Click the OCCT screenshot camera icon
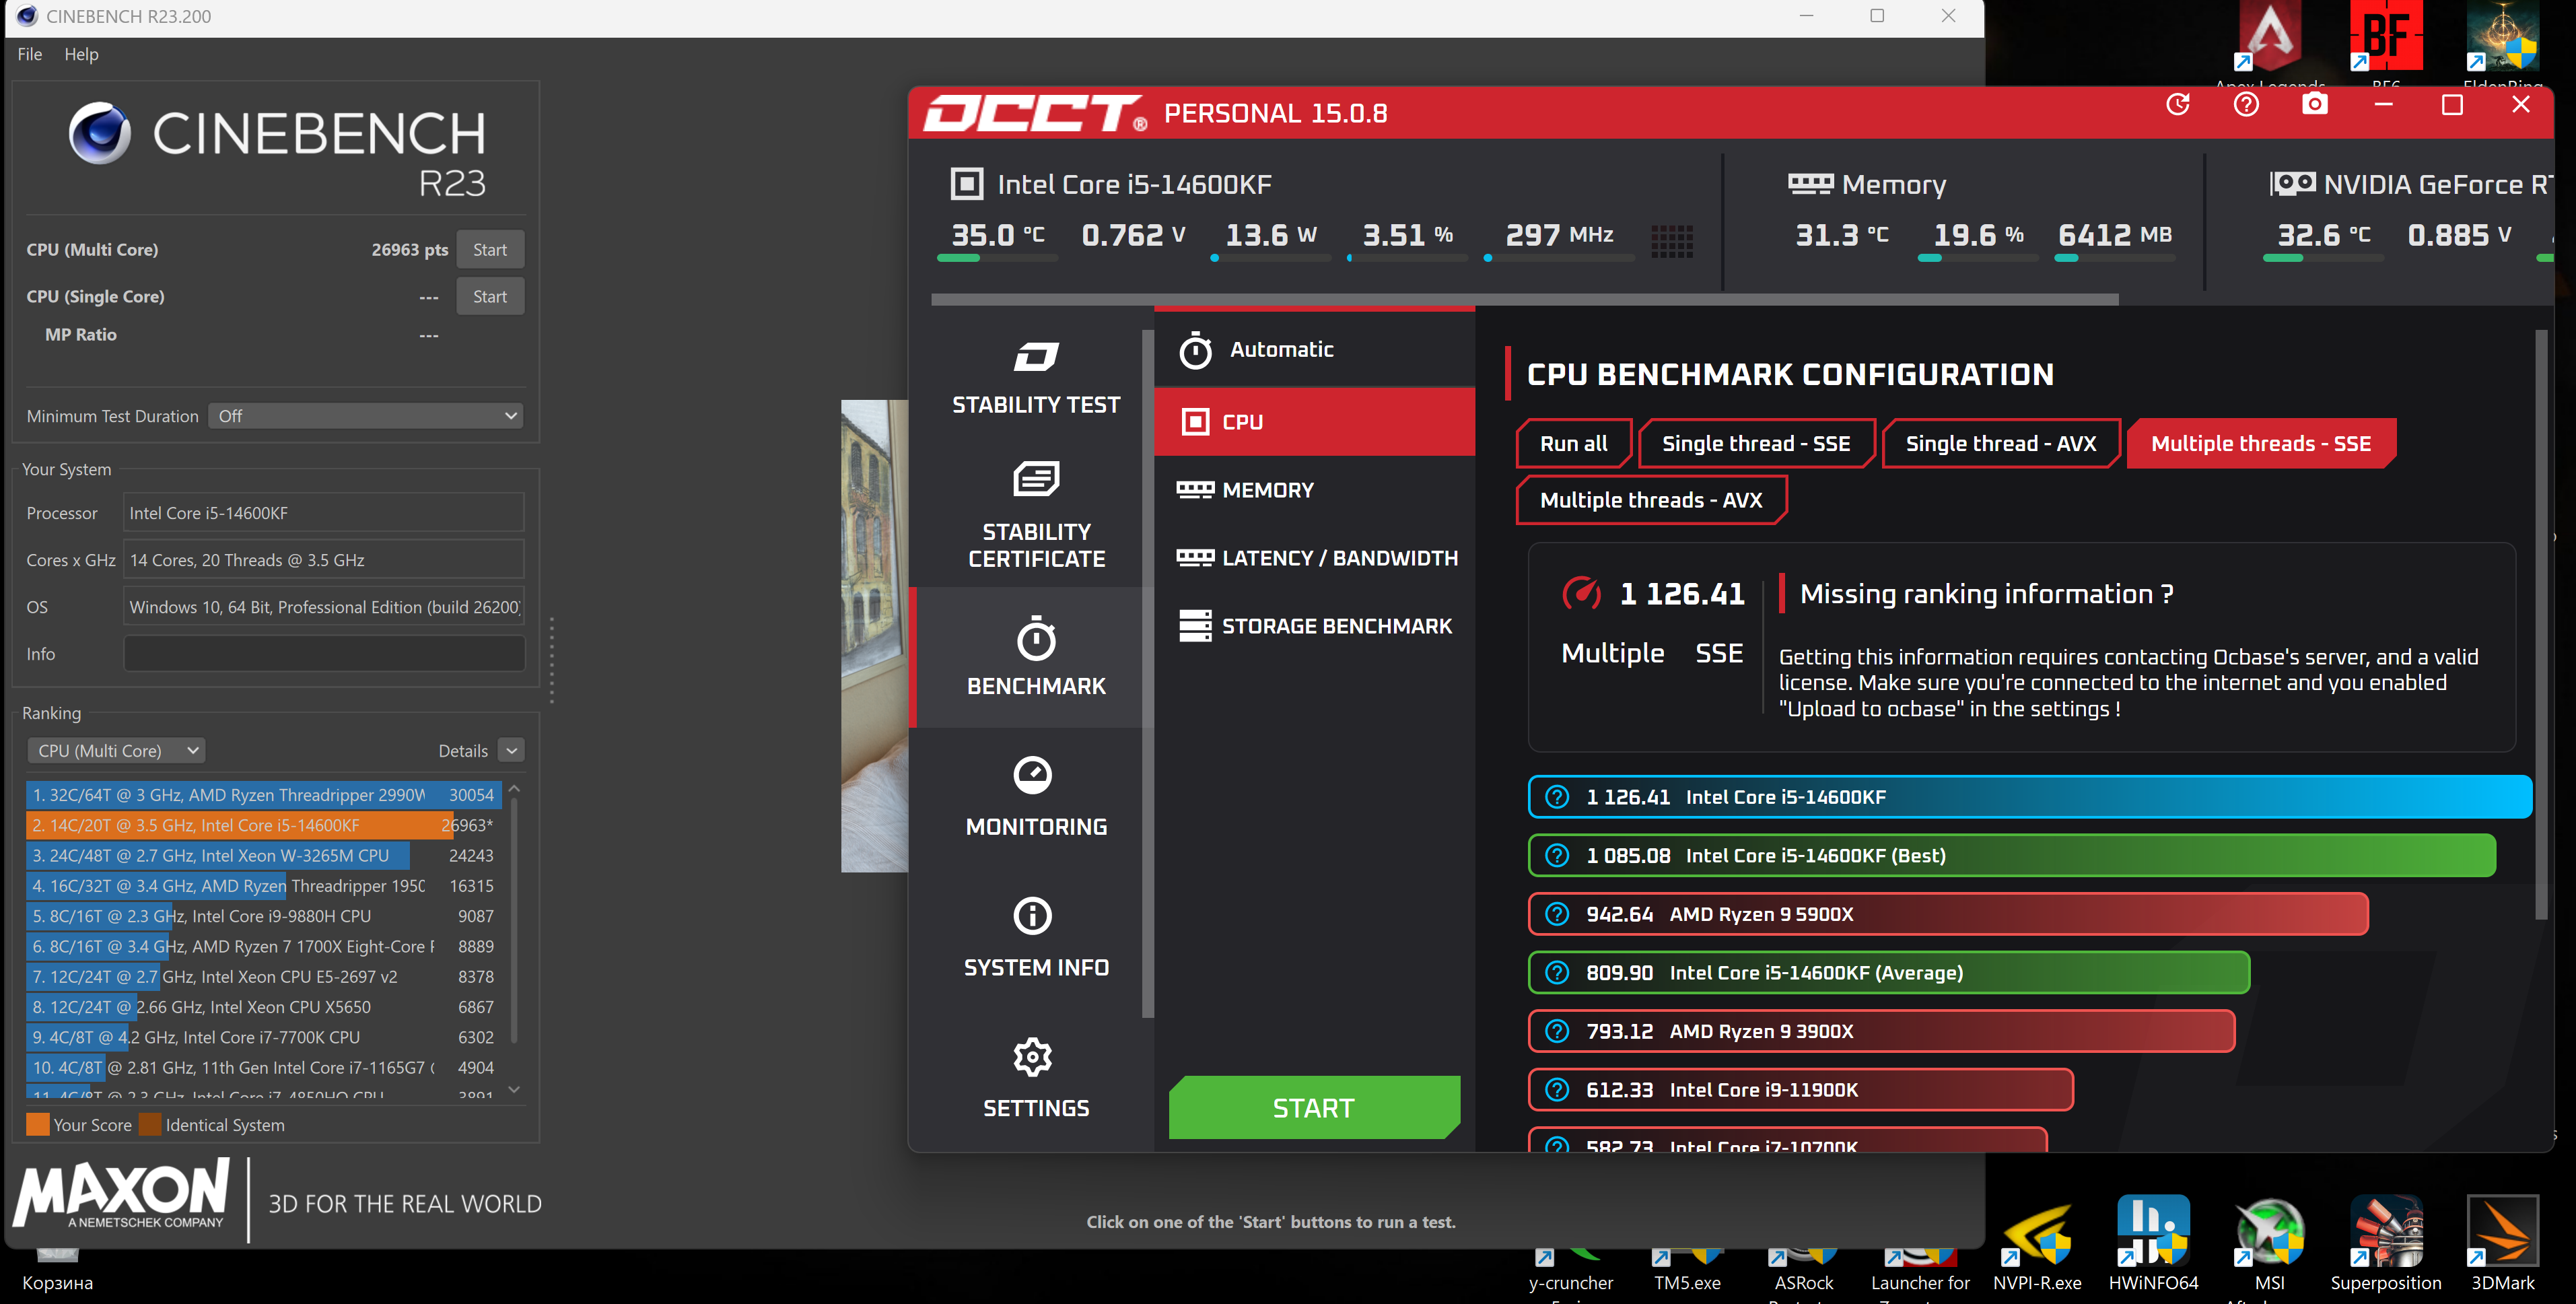 coord(2314,105)
